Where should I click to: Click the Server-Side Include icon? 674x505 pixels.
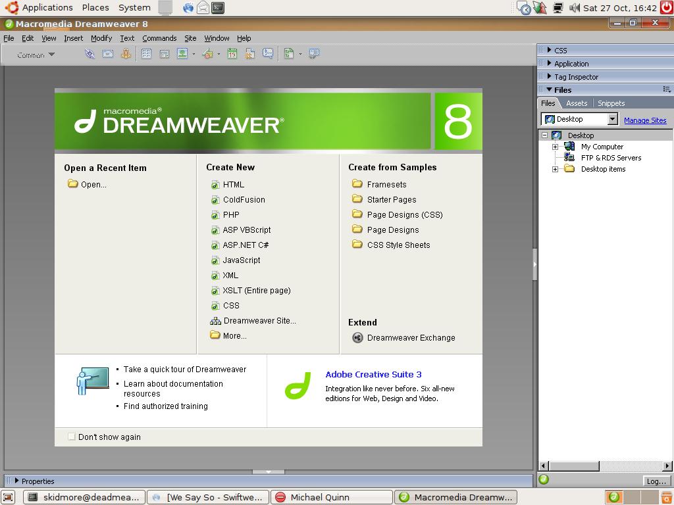click(x=249, y=54)
